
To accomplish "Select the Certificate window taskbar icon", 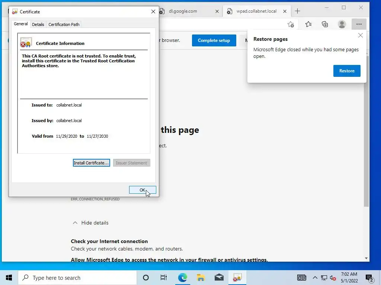I will tap(237, 278).
